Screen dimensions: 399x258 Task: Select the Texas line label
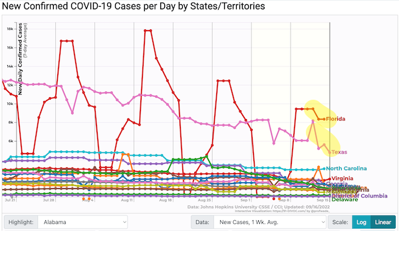click(x=339, y=152)
